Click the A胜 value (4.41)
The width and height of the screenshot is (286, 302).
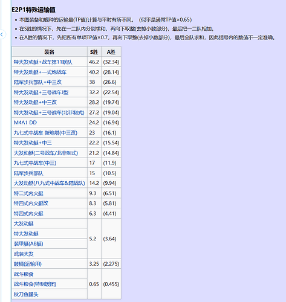[x=109, y=213]
